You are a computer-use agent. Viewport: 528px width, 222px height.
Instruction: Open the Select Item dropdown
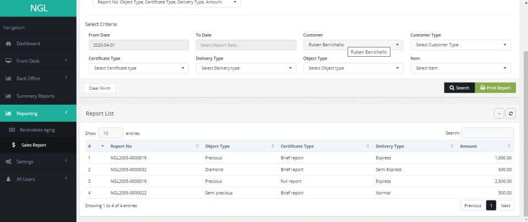[x=460, y=68]
